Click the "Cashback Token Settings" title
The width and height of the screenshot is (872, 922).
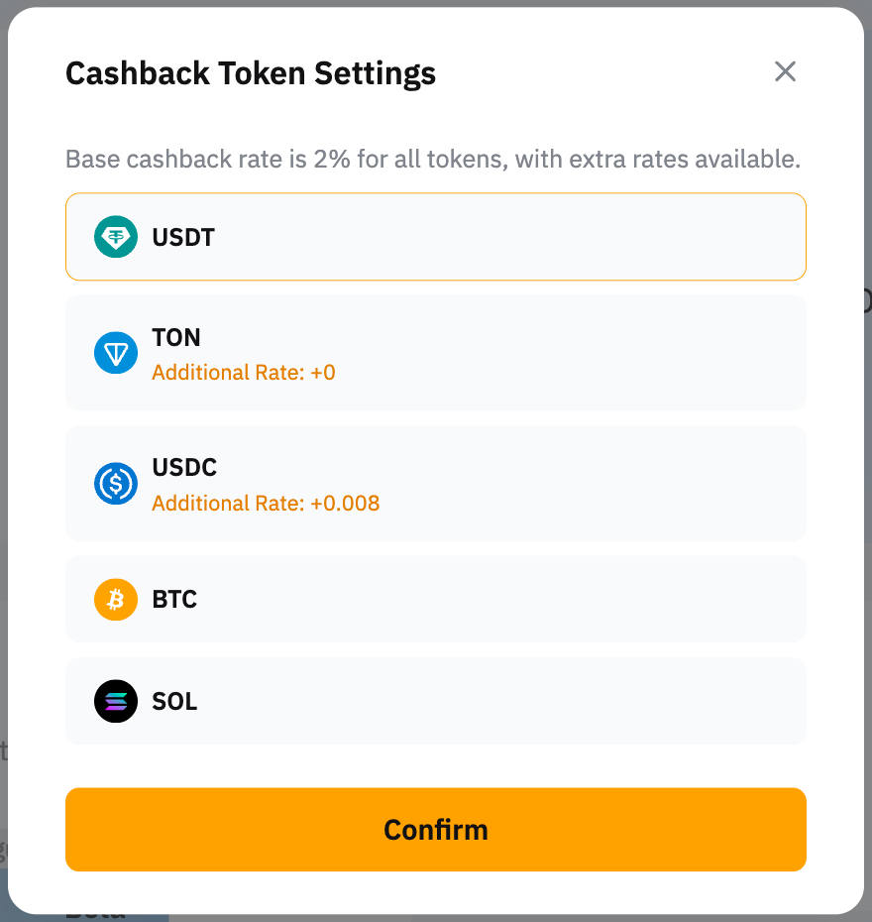click(x=251, y=73)
